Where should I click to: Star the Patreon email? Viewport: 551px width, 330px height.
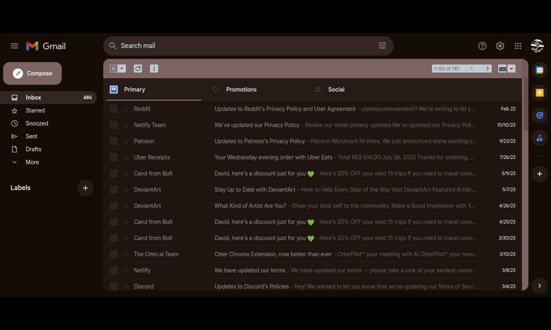pos(126,141)
